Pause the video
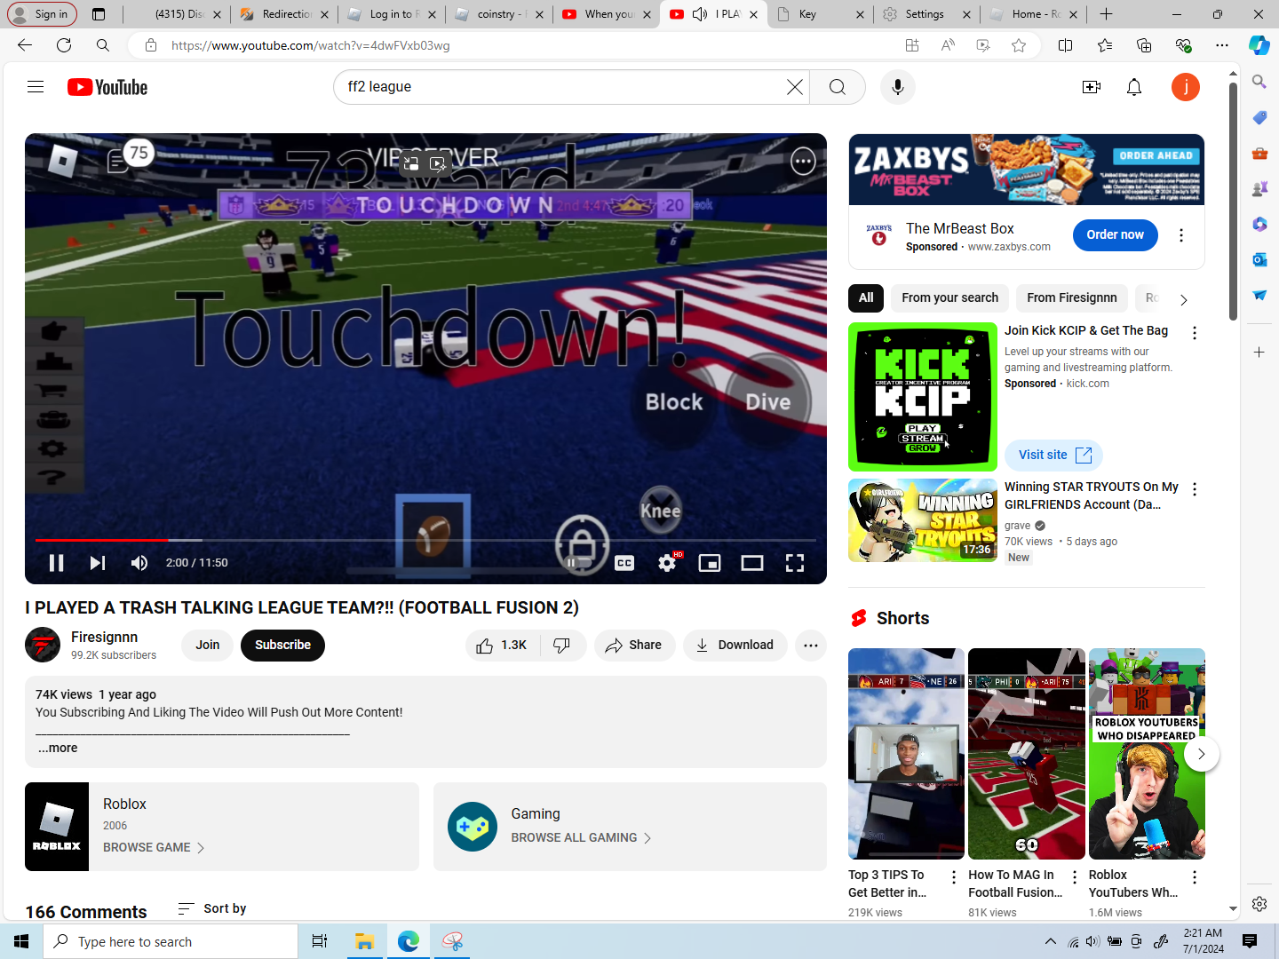 coord(56,563)
